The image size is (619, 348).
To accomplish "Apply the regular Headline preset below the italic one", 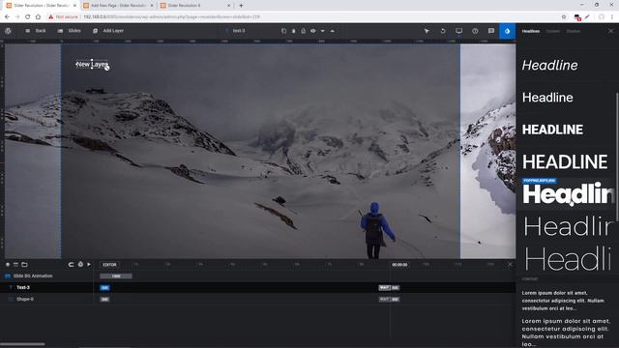I will pyautogui.click(x=547, y=98).
